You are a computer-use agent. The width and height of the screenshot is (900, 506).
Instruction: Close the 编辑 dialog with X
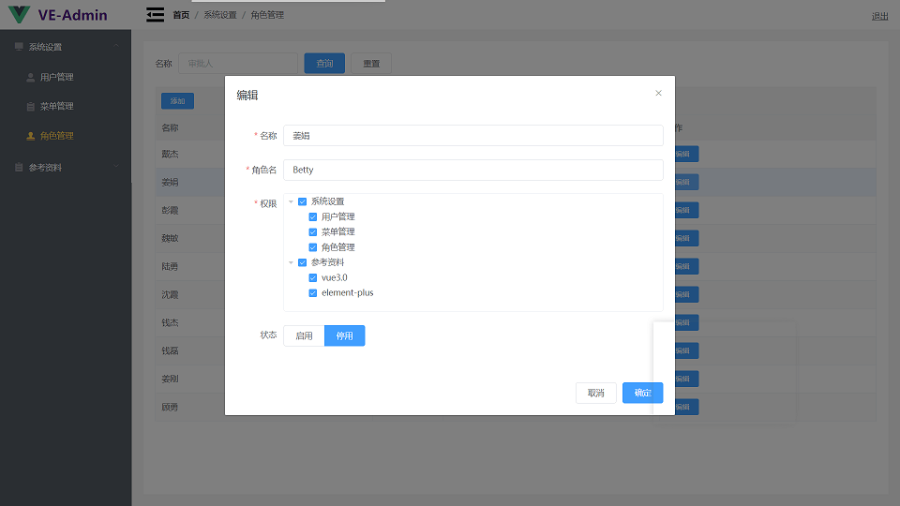(x=658, y=93)
